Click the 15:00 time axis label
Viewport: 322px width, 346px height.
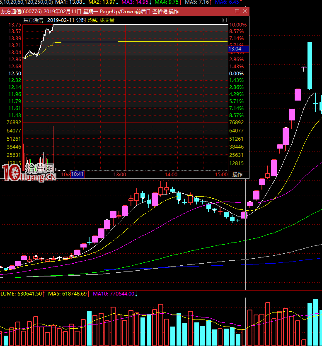(x=221, y=175)
